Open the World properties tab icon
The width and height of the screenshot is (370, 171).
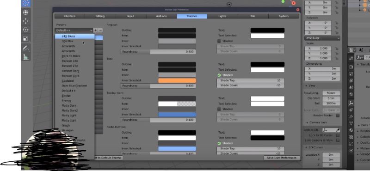coord(351,94)
